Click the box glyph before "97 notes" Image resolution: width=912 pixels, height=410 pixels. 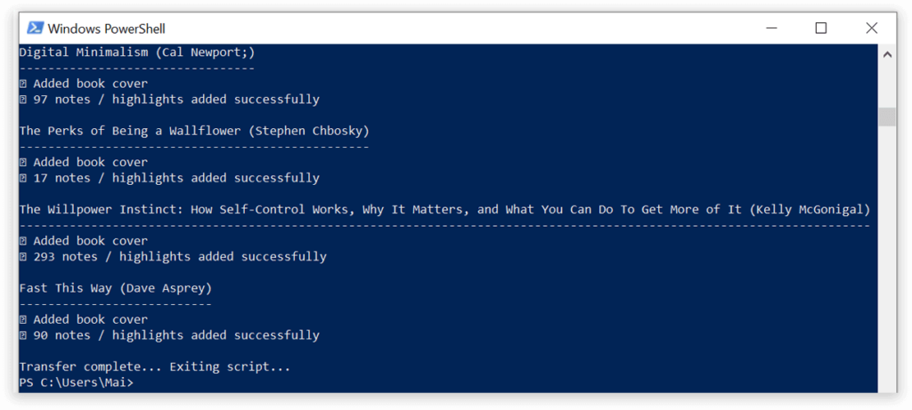pos(23,100)
